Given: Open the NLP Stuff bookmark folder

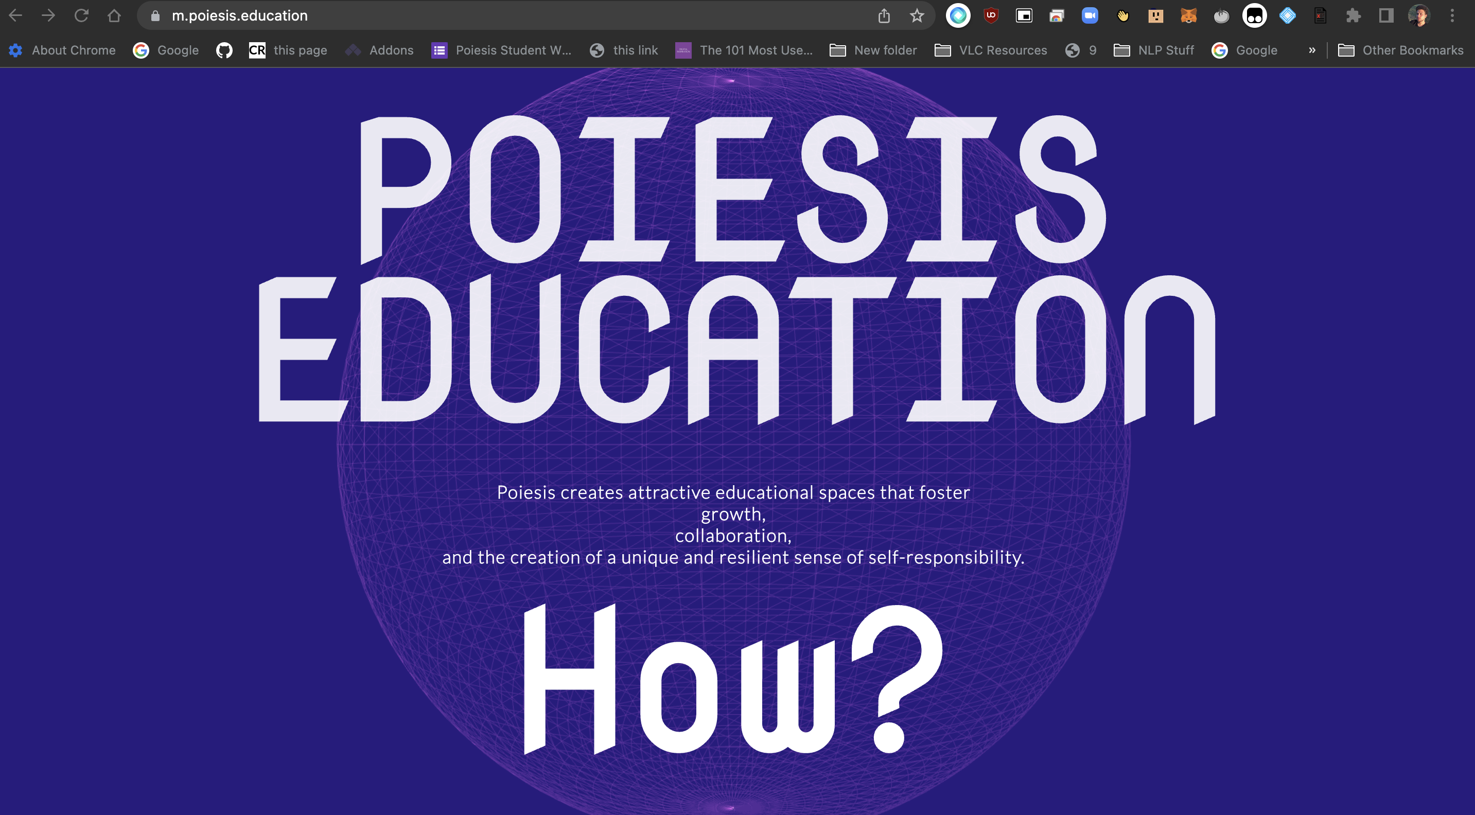Looking at the screenshot, I should coord(1154,50).
